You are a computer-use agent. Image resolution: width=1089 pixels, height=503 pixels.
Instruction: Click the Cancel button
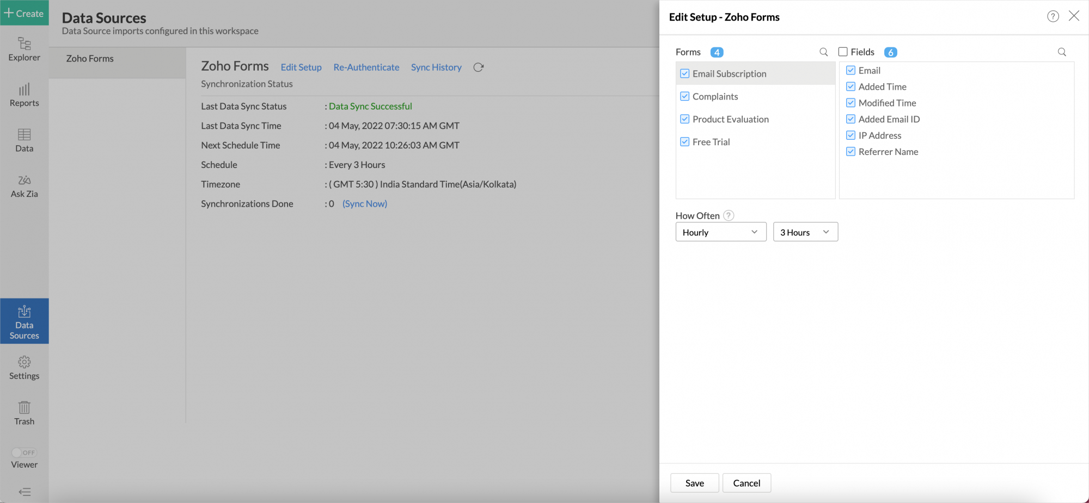747,483
